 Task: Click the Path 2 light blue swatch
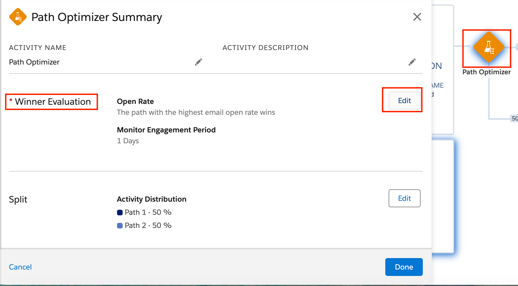point(120,226)
